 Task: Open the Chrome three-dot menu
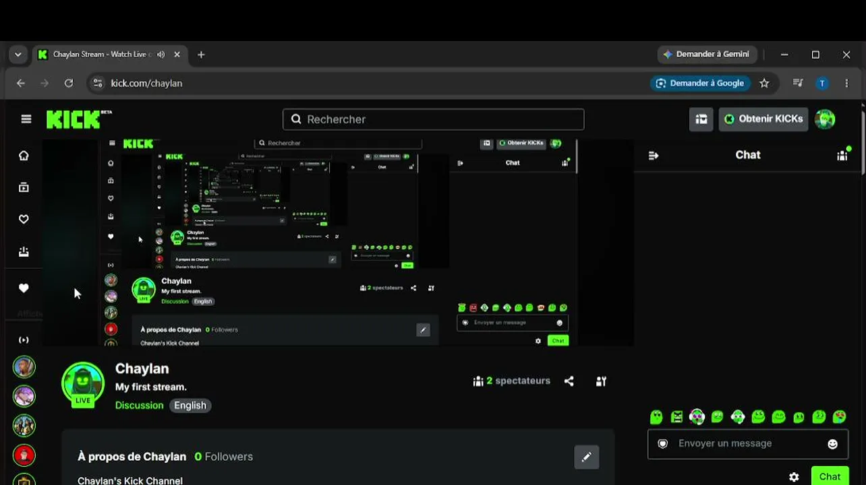tap(846, 84)
